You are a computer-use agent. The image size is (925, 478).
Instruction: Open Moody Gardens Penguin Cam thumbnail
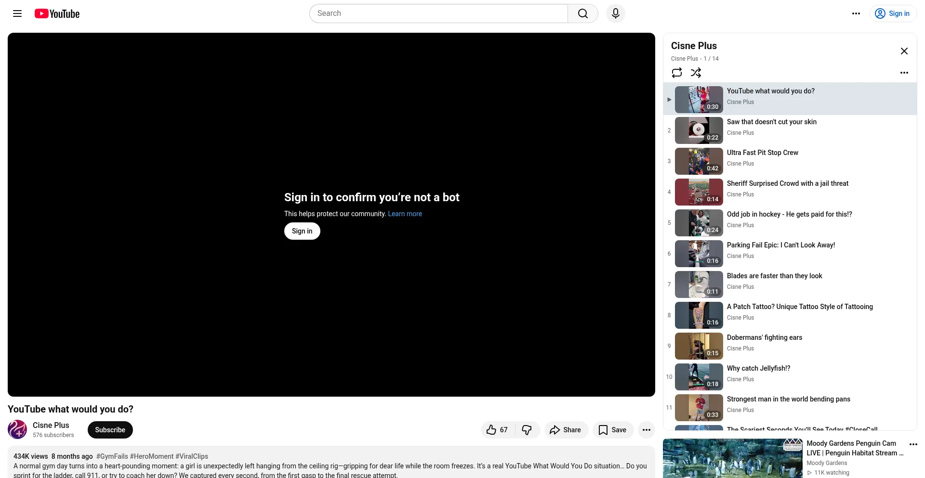point(732,458)
